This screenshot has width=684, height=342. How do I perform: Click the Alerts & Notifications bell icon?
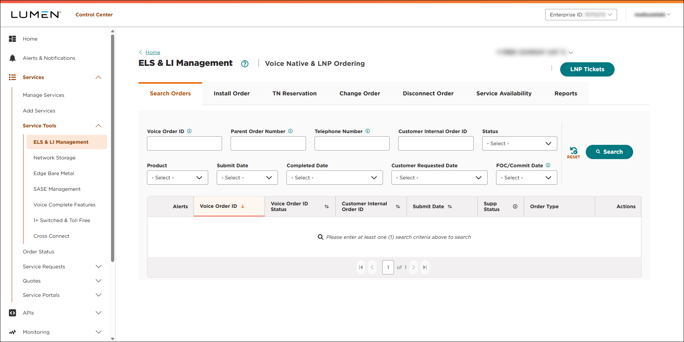click(12, 58)
